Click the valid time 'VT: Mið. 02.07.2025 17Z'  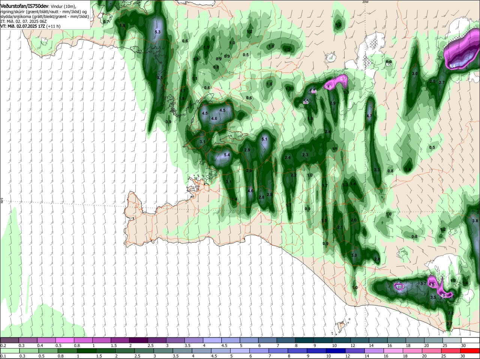[22, 26]
